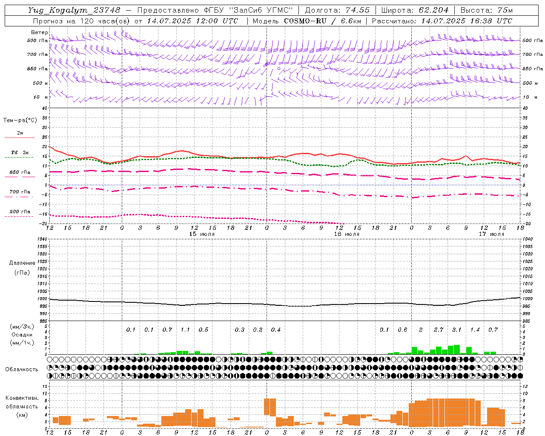The height and width of the screenshot is (436, 545).
Task: Click the 1.4 precipitation value
Action: click(475, 330)
